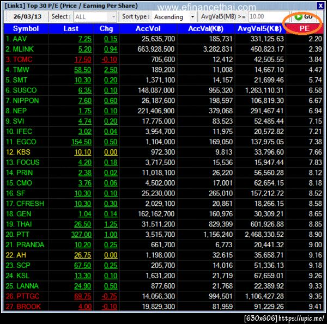Open the Select ALL dropdown

(95, 17)
